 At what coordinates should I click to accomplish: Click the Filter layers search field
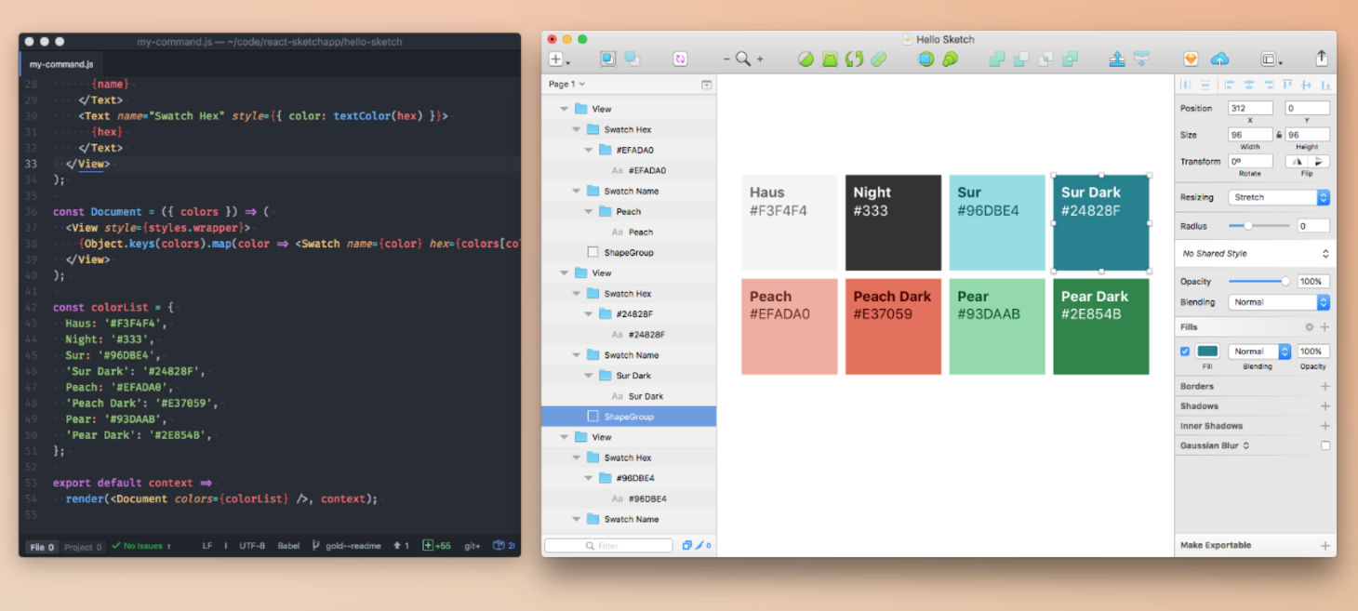coord(608,545)
